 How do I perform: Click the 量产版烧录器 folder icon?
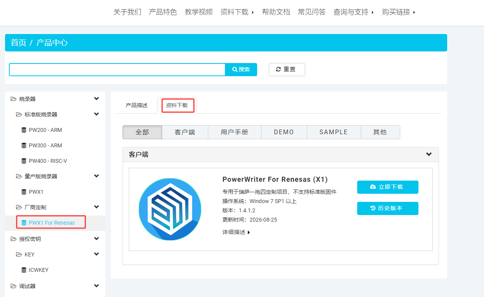pyautogui.click(x=19, y=176)
